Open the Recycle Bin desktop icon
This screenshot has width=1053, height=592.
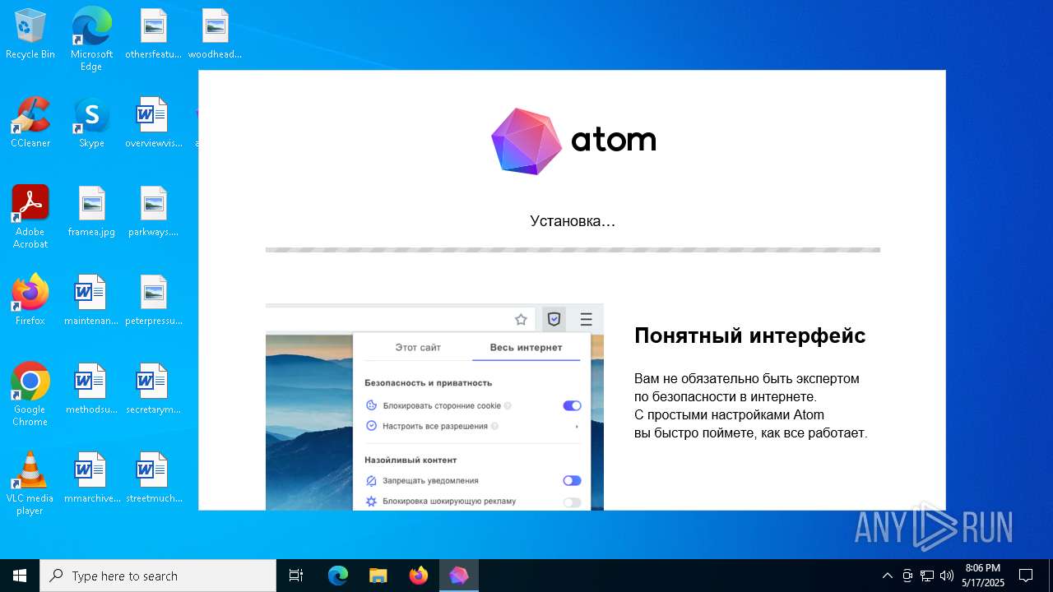coord(30,35)
